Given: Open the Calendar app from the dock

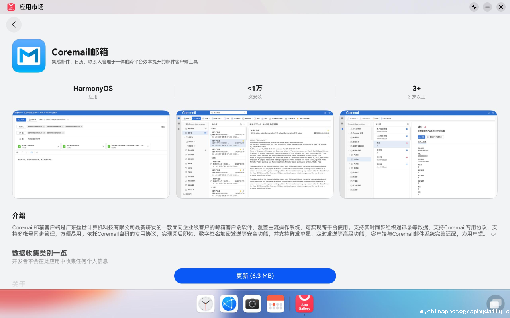Looking at the screenshot, I should click(x=275, y=304).
